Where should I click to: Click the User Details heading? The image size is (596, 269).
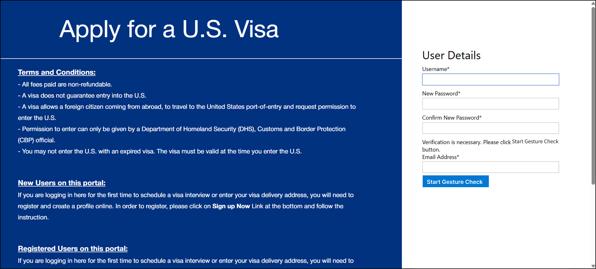coord(451,55)
